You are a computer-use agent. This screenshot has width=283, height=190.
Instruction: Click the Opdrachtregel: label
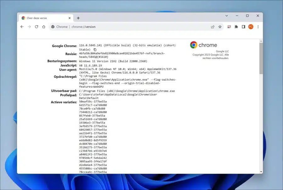point(65,77)
